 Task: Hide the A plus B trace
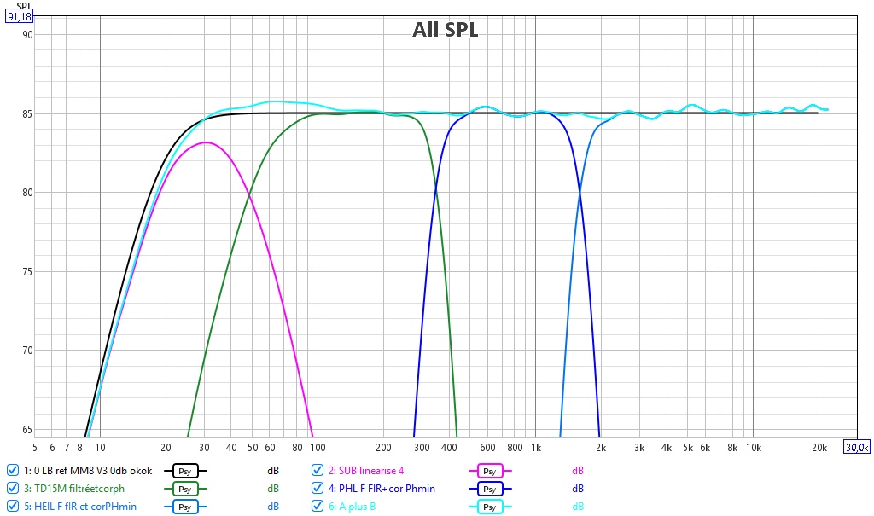pos(318,506)
